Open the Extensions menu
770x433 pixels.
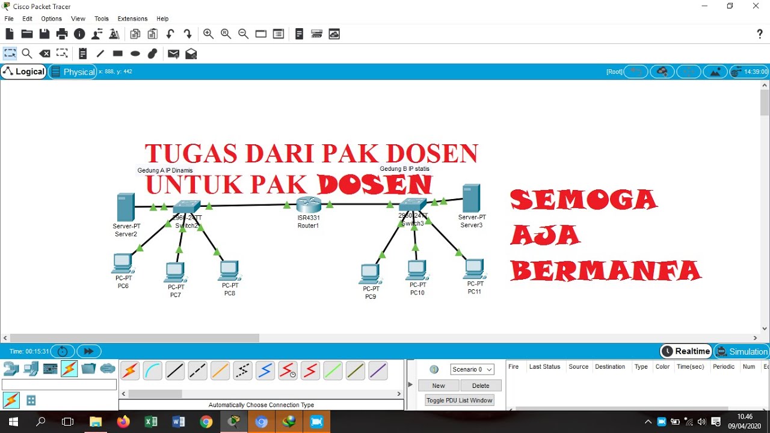pos(132,19)
